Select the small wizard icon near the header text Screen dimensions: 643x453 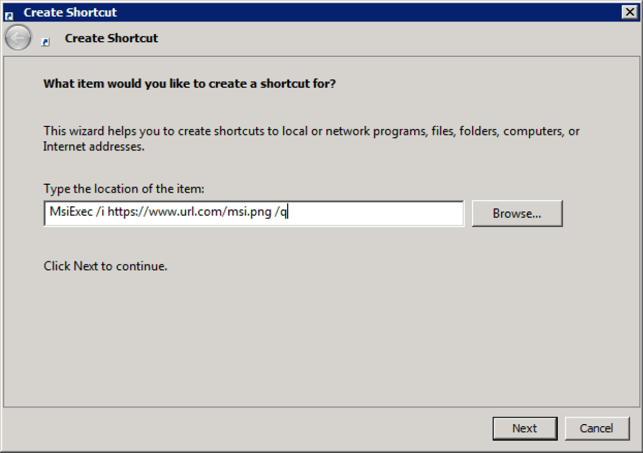tap(46, 42)
